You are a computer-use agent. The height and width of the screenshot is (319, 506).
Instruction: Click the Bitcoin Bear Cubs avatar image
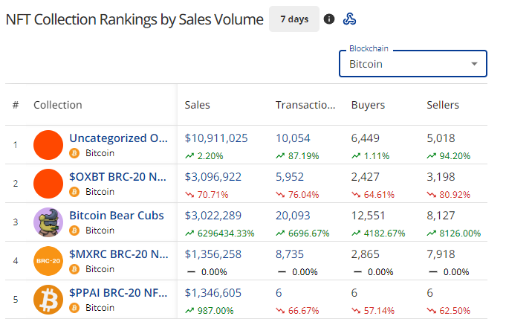(48, 222)
